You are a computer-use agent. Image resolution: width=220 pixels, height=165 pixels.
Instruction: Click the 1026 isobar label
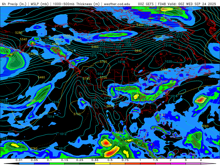[5, 103]
